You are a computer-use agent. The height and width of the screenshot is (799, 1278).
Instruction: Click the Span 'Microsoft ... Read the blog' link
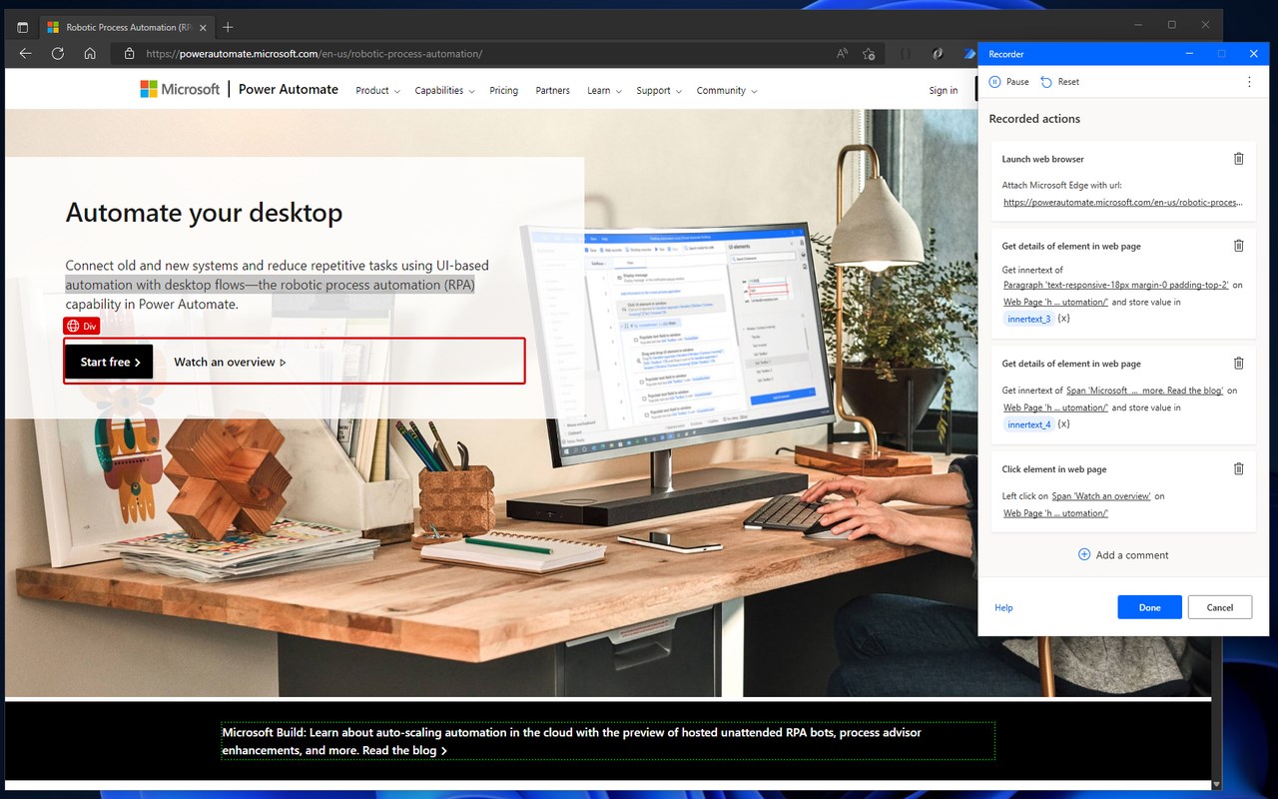point(1144,391)
